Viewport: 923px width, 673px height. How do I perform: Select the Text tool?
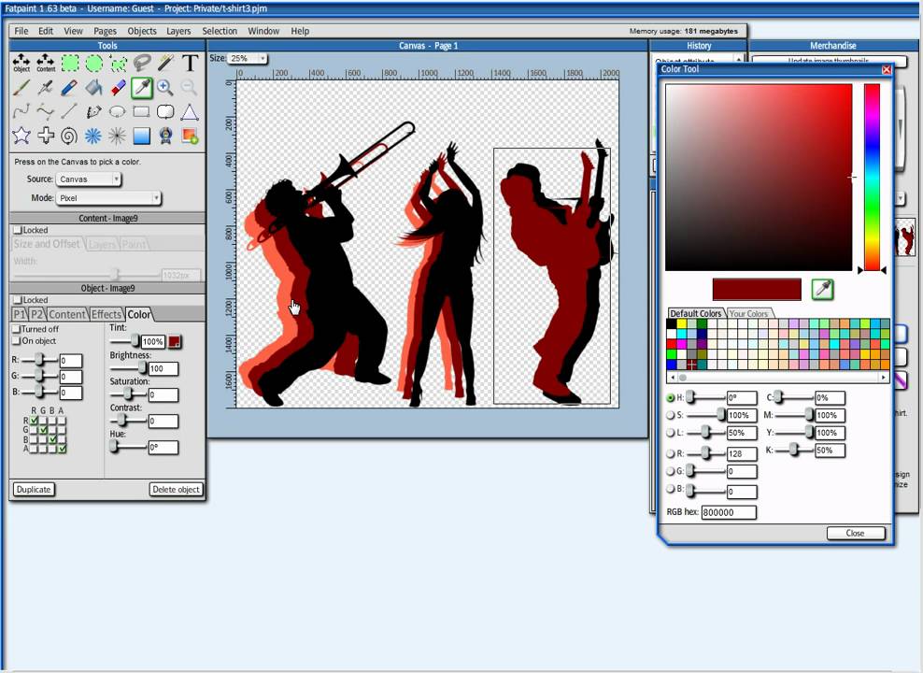pyautogui.click(x=190, y=64)
